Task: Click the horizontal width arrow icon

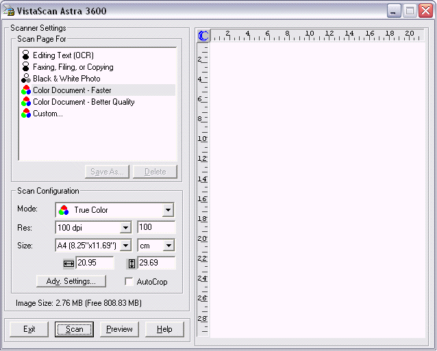Action: coord(68,263)
